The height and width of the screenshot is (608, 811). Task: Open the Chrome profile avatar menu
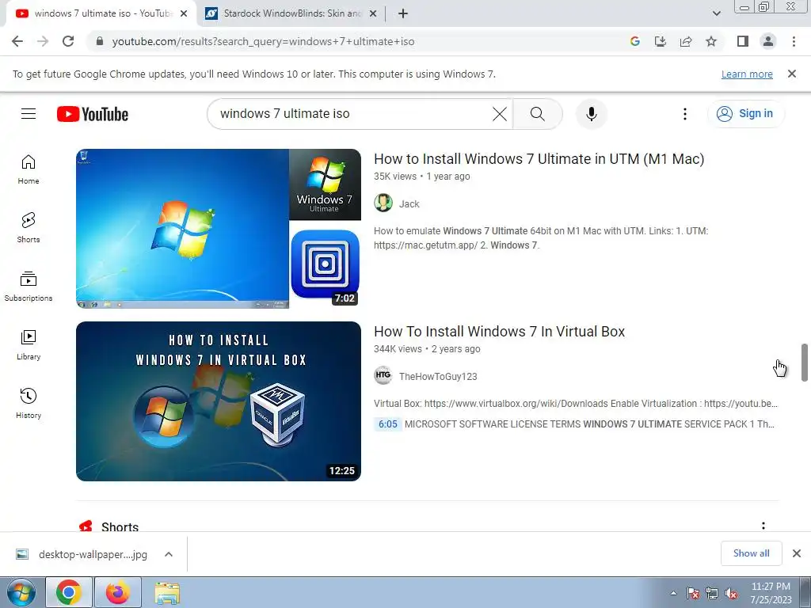point(768,41)
